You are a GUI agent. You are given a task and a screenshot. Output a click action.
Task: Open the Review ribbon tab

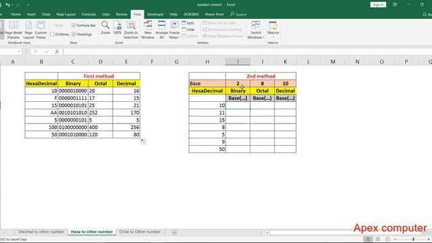[x=122, y=14]
